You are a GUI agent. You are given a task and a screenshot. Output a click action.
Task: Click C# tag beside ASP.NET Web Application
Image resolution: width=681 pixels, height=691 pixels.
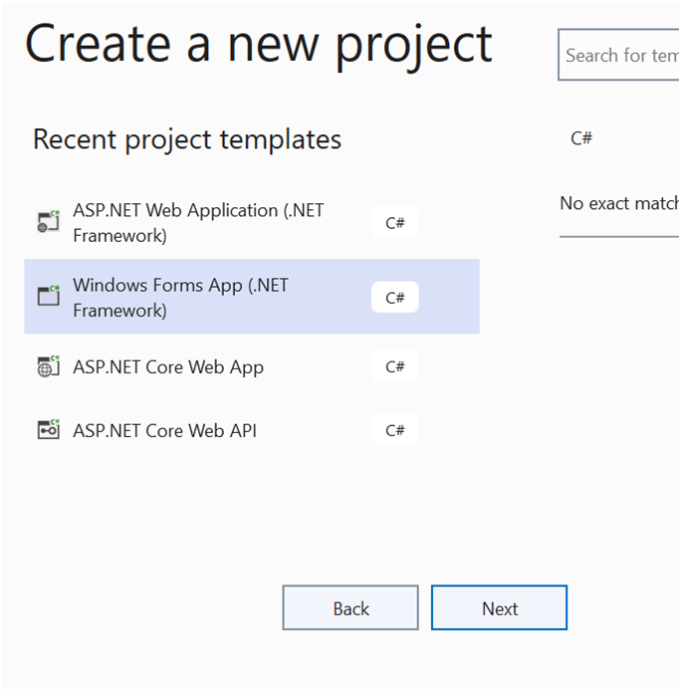pyautogui.click(x=395, y=223)
